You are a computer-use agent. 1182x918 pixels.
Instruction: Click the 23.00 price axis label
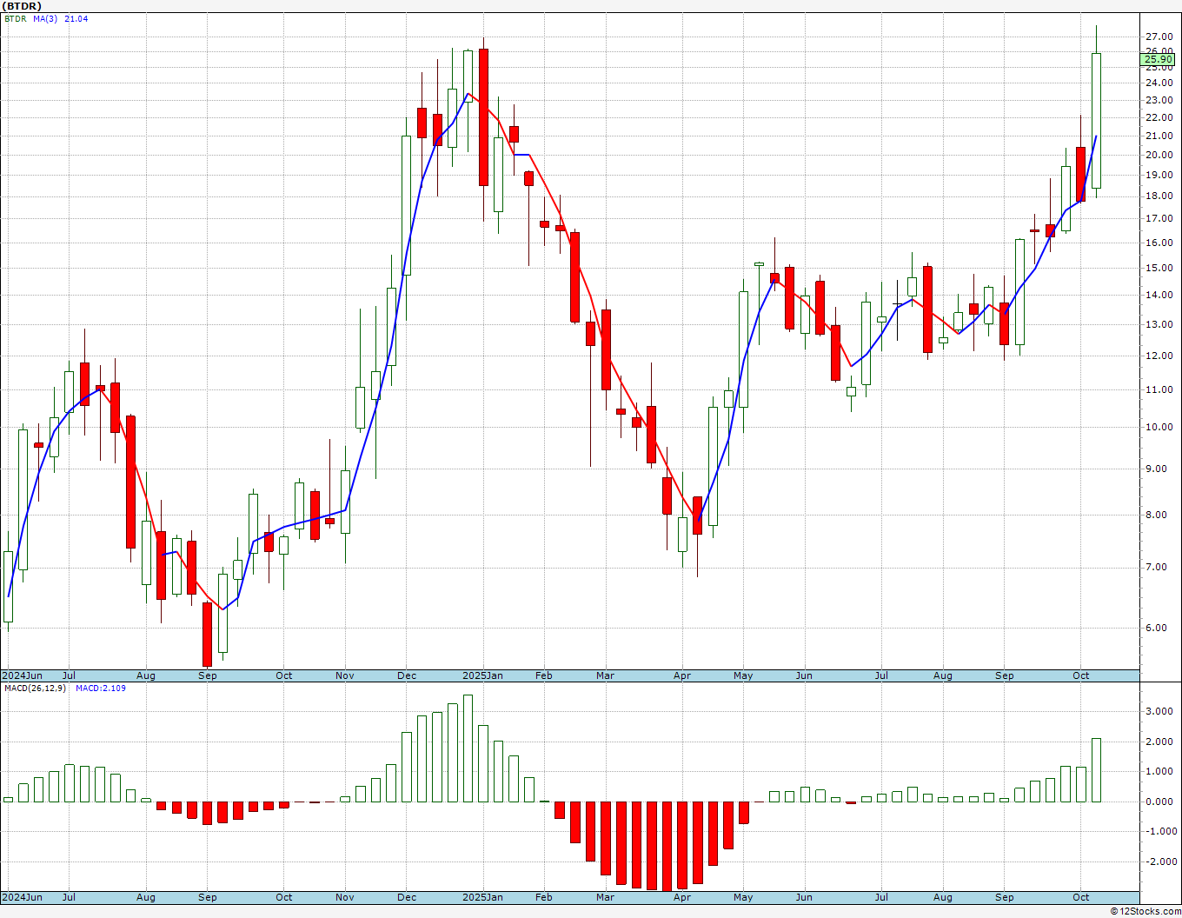tap(1159, 101)
